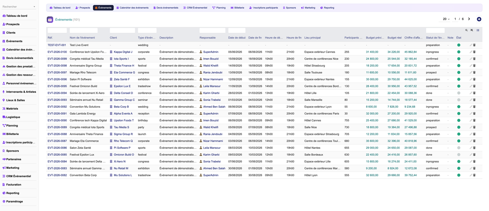Toggle grey state dot for EVT-2026-0094

458,93
